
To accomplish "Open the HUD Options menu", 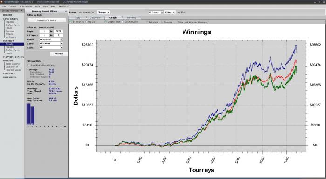I will (25, 7).
